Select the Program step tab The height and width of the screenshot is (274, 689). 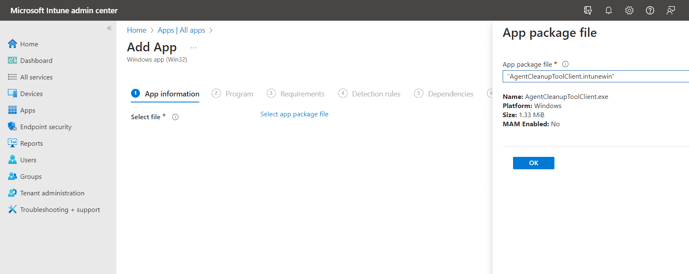(232, 94)
